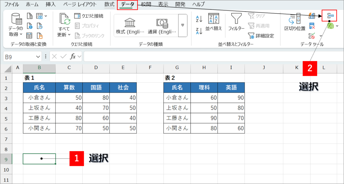This screenshot has height=184, width=344.
Task: Click the Insert Function fx icon
Action: coord(73,57)
